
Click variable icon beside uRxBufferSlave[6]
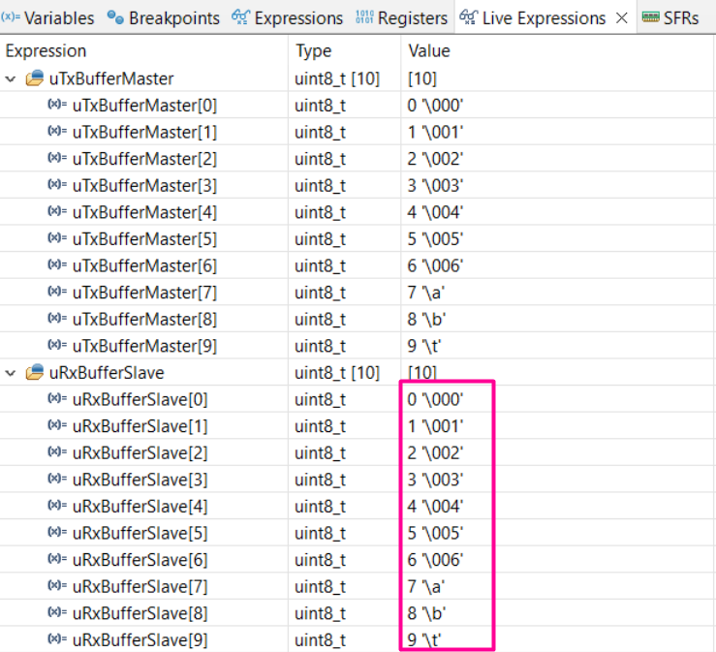coord(57,558)
